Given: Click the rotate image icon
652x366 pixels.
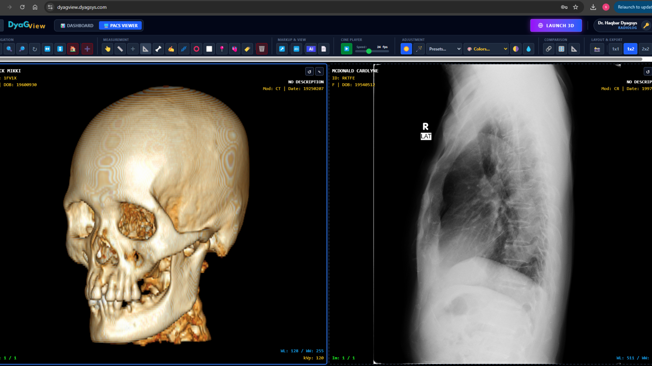Looking at the screenshot, I should [x=35, y=49].
